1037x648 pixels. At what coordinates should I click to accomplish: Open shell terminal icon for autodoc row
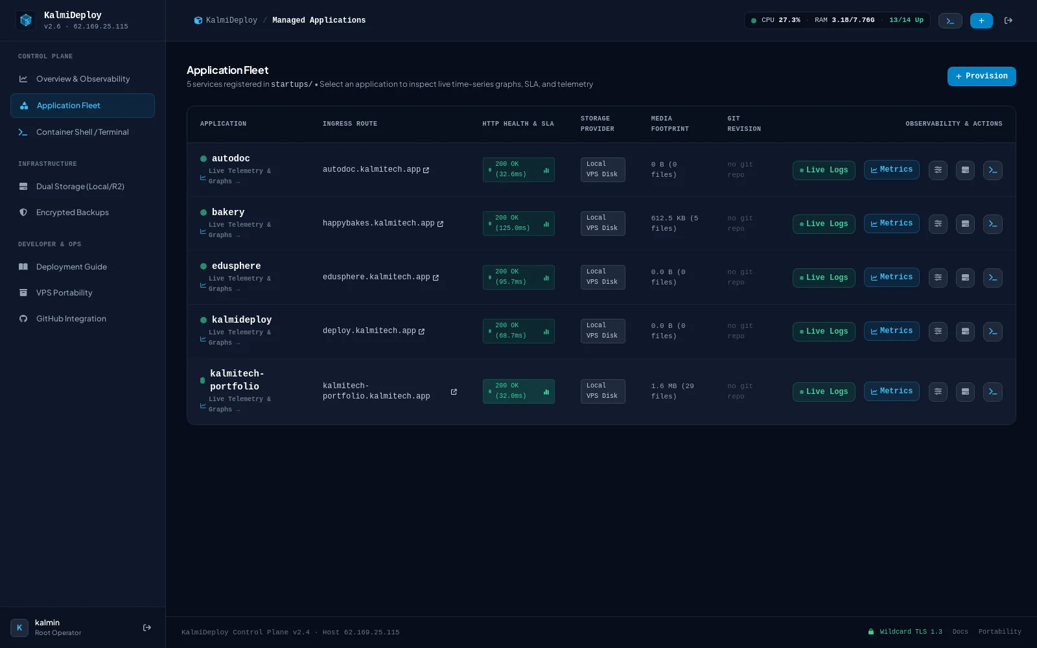pyautogui.click(x=993, y=170)
